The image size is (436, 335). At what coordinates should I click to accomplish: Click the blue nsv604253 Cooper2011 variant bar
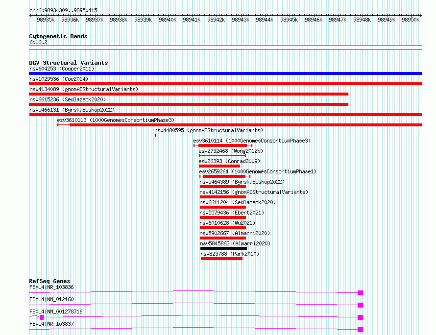pos(225,73)
